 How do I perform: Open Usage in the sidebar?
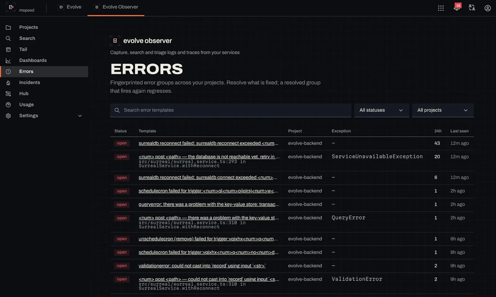tap(26, 105)
